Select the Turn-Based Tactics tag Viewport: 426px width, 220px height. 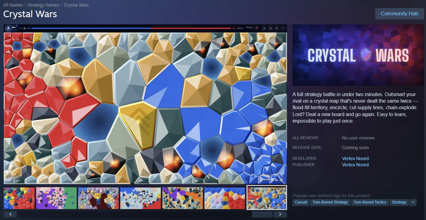(x=370, y=202)
